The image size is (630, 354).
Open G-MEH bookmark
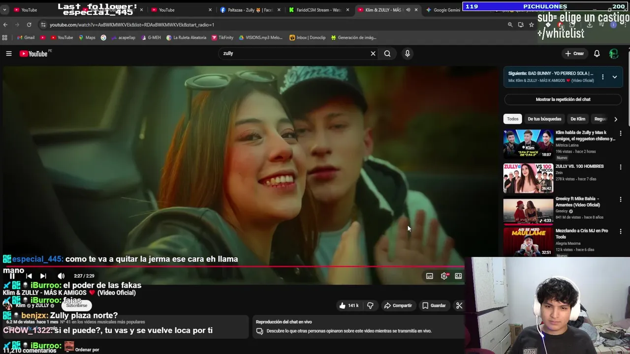(150, 37)
